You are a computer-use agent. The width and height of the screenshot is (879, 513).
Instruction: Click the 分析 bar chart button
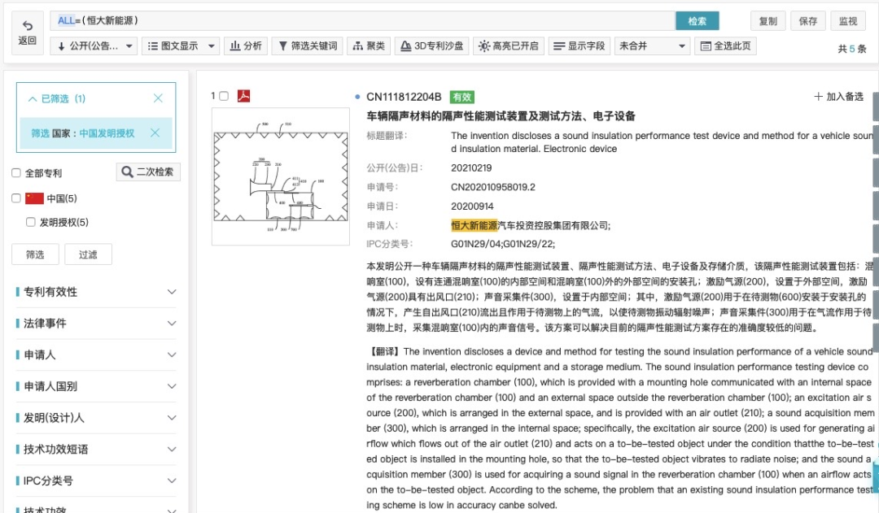pos(246,46)
